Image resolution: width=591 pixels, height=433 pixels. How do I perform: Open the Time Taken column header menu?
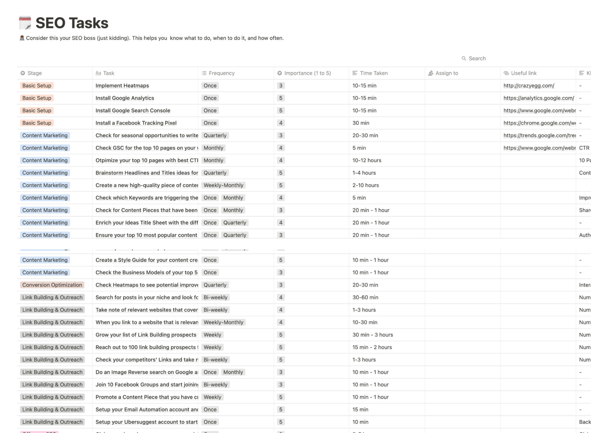tap(374, 73)
